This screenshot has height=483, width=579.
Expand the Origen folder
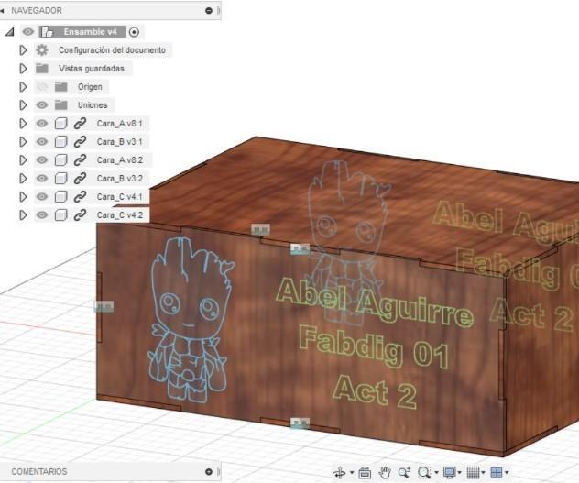[x=23, y=87]
